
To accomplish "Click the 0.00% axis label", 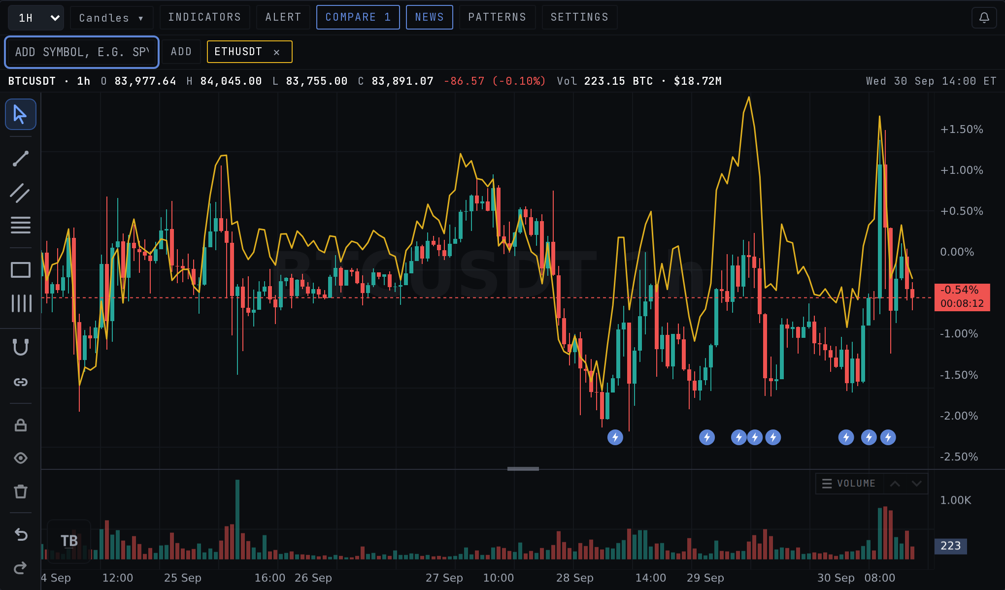I will [x=957, y=252].
